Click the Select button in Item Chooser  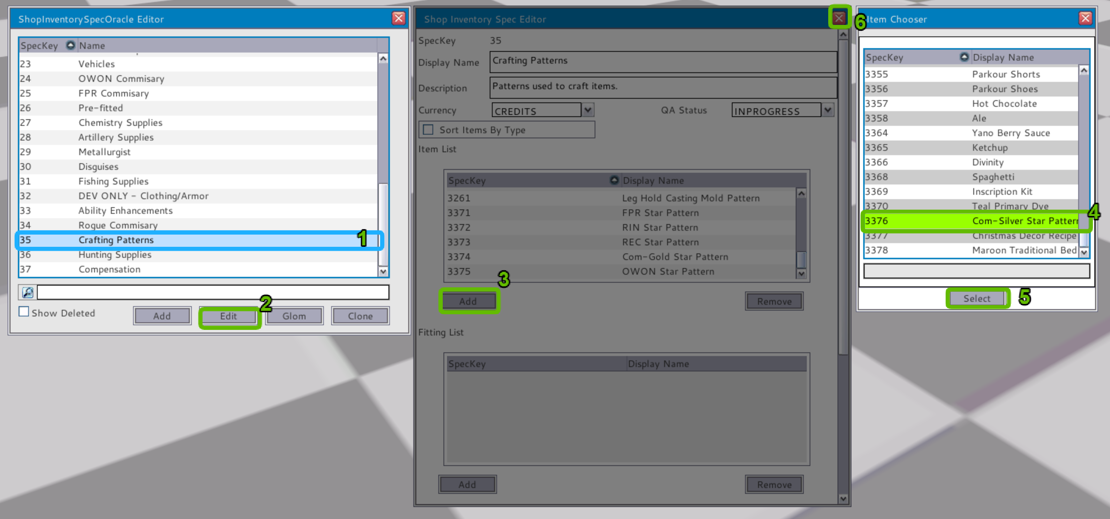(x=976, y=298)
